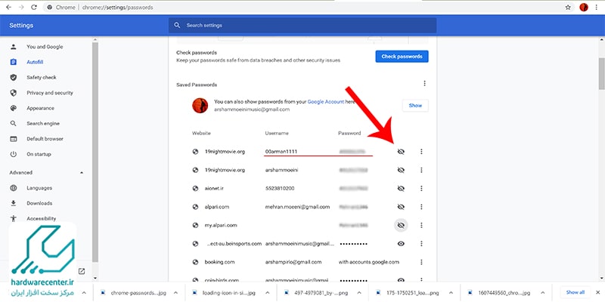Open downloaded loading-icon-in-si jpg file
Screen dimensions: 605x302
[228, 293]
